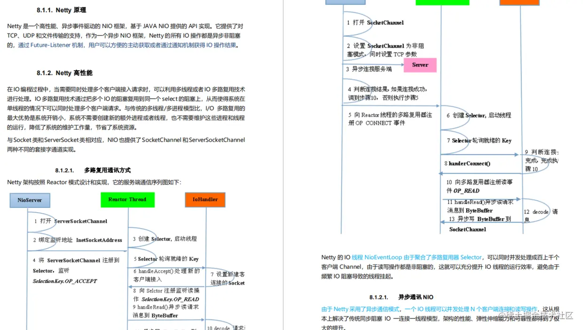
Task: Click step "12 decode 请"
Action: [x=541, y=212]
